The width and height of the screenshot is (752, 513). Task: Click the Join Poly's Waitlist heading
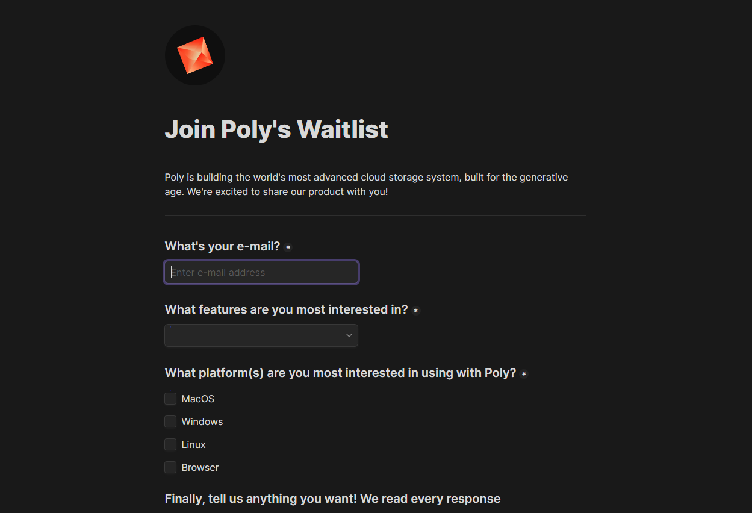[x=276, y=129]
